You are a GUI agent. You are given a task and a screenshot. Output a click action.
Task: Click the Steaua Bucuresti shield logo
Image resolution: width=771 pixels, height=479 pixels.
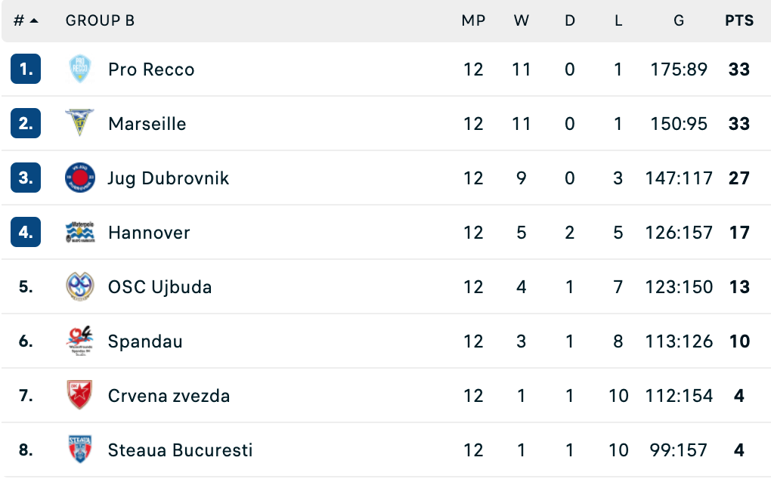(79, 450)
